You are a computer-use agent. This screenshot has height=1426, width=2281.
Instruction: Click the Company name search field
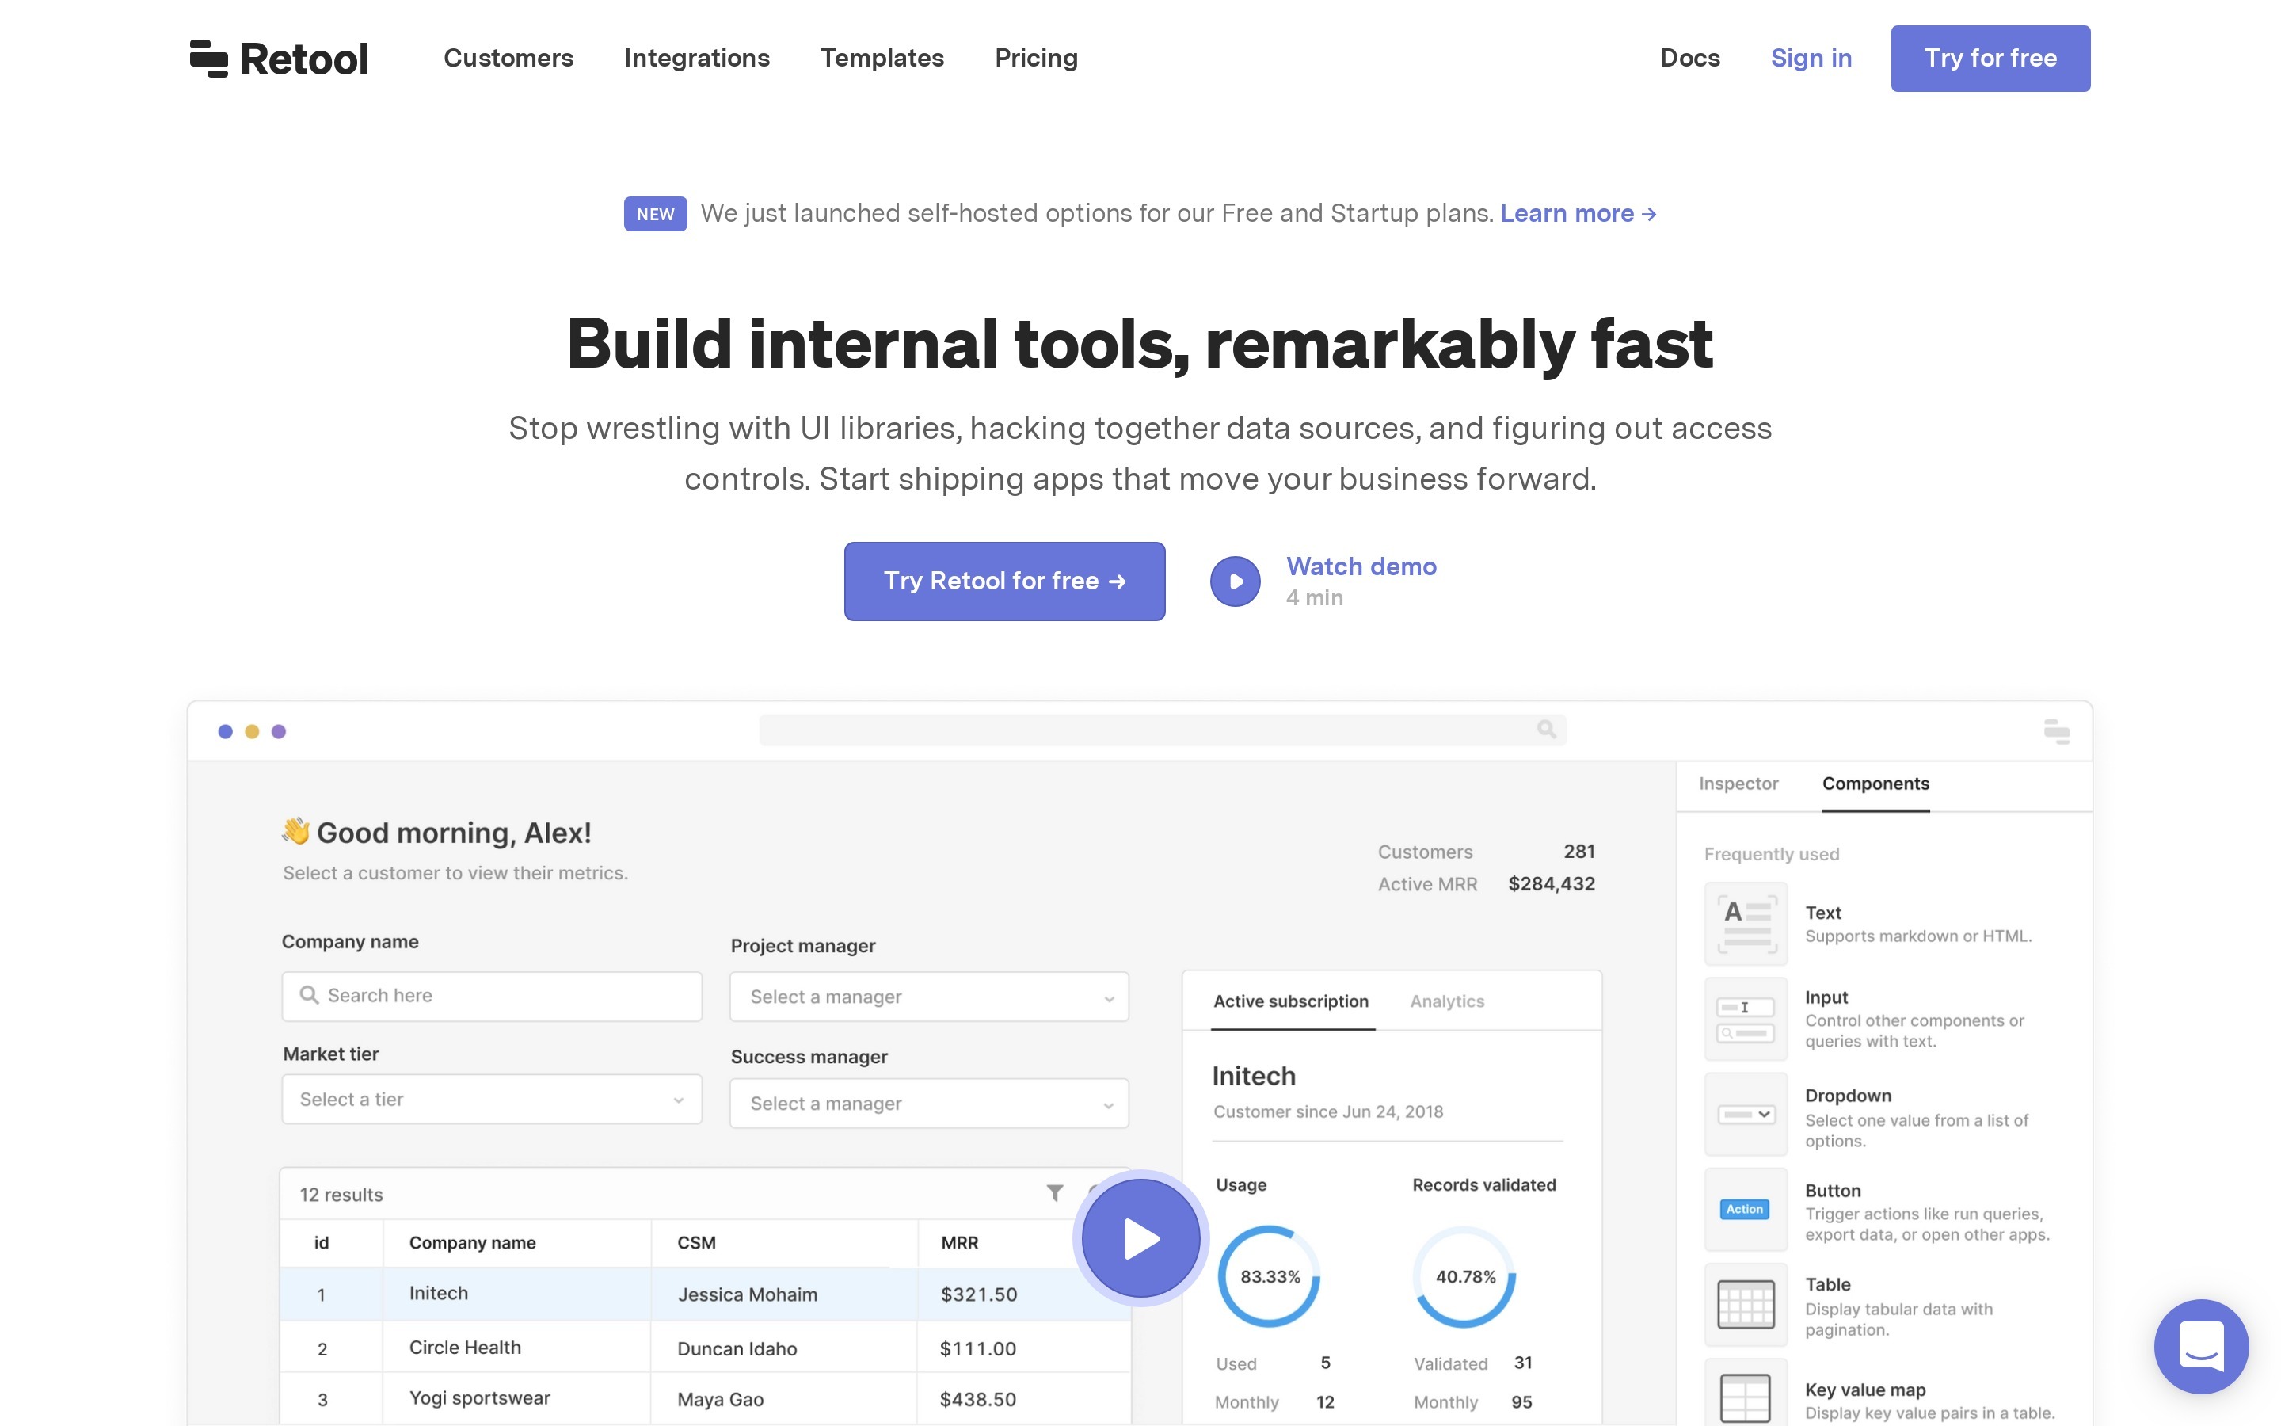coord(491,996)
